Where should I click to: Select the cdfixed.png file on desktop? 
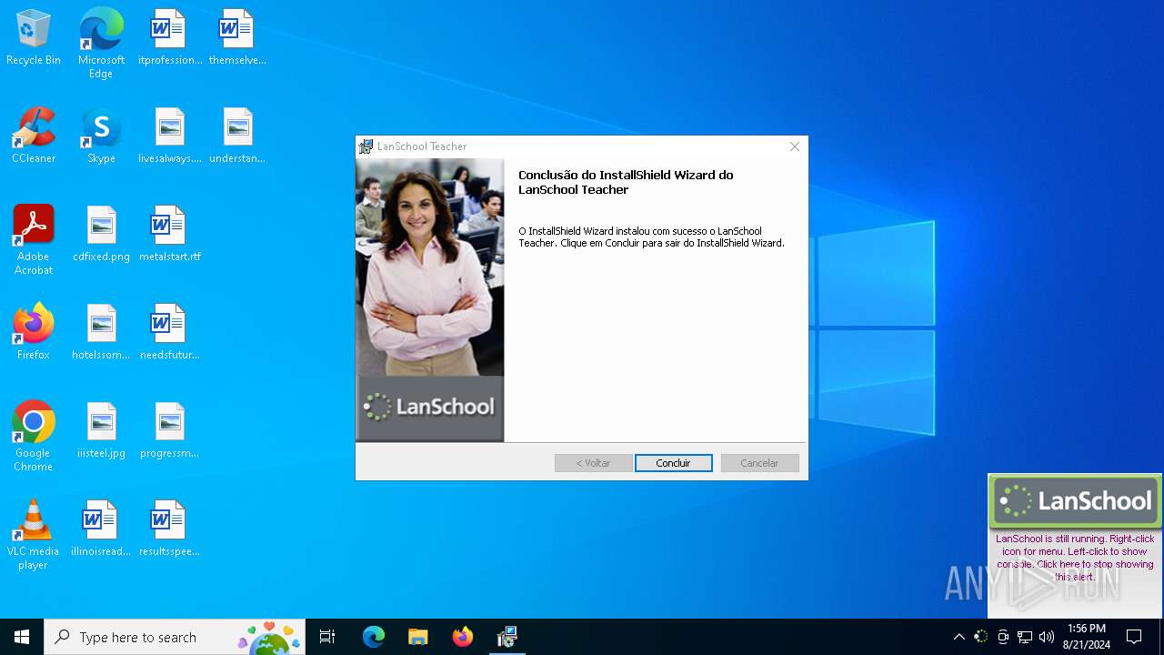(101, 235)
